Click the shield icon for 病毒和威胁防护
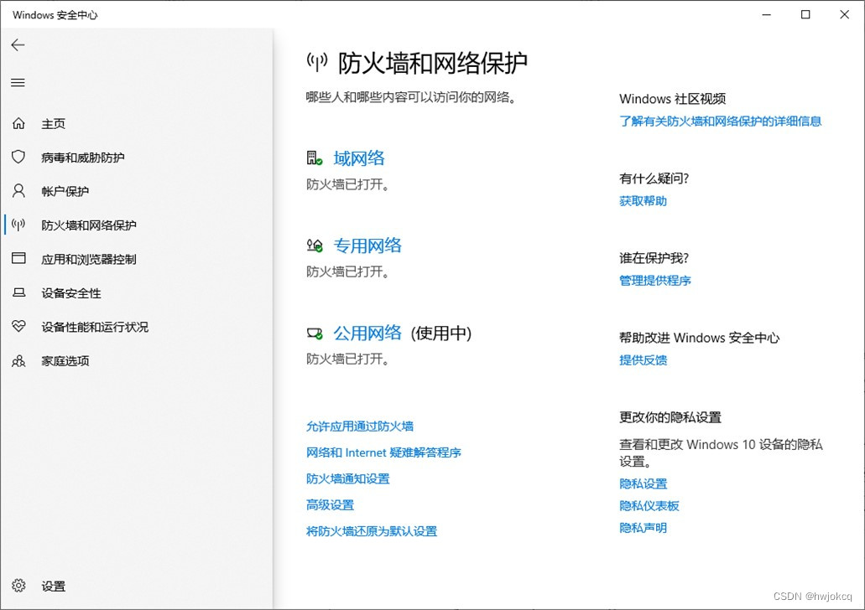The image size is (865, 610). (18, 157)
